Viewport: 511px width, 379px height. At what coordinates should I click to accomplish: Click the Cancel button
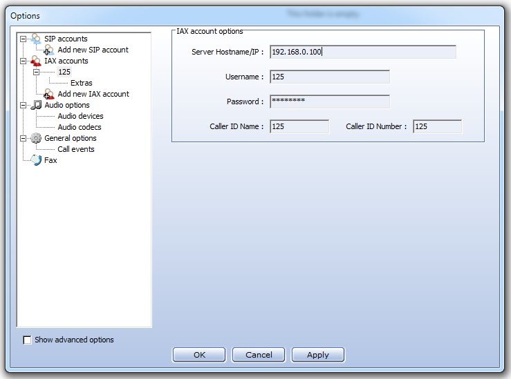[259, 355]
